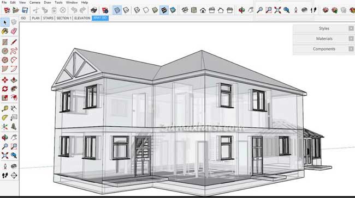
Task: Open the Edit menu
Action: (13, 3)
